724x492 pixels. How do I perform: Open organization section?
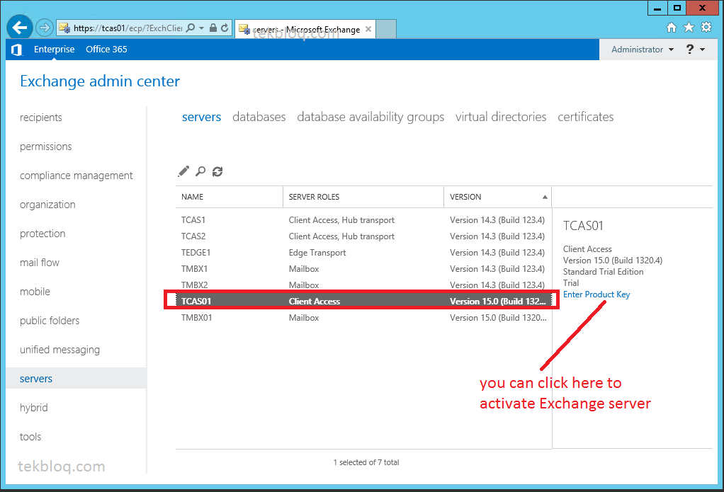(x=47, y=205)
